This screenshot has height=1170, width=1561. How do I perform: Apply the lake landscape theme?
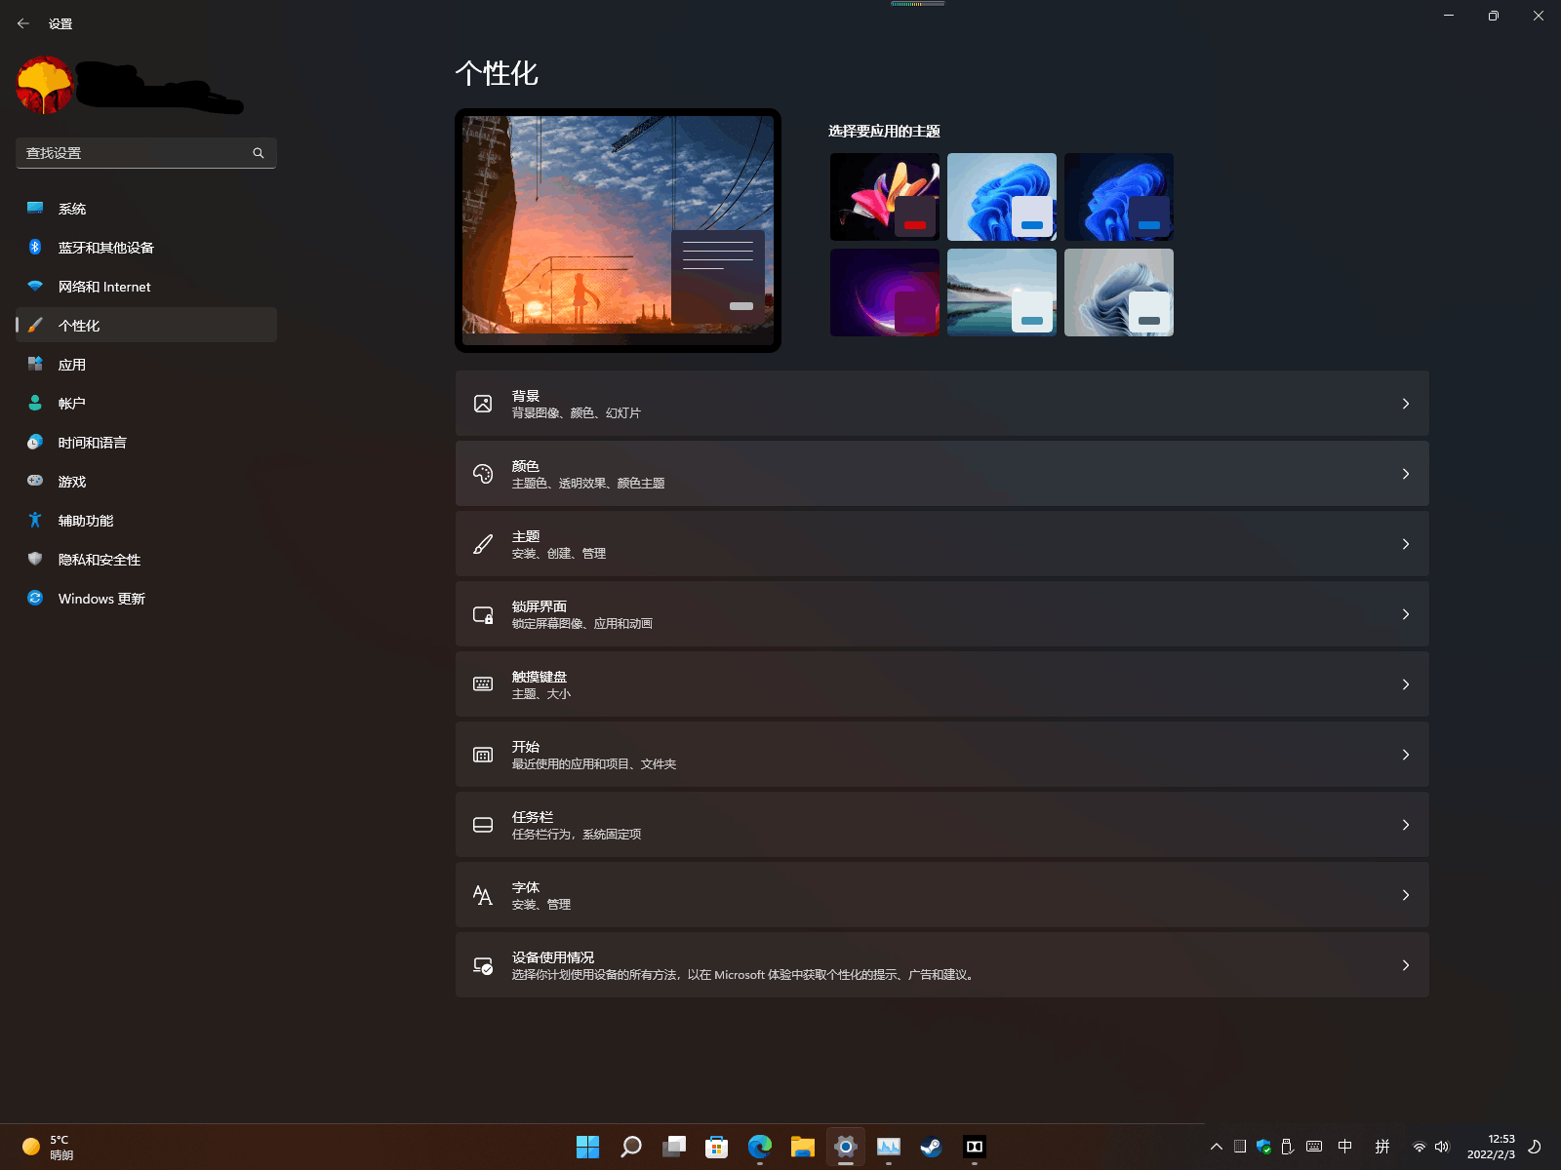[x=1002, y=292]
